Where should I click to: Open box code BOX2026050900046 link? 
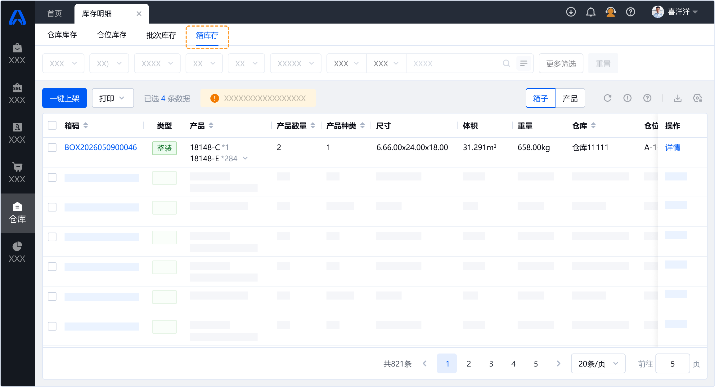[x=101, y=147]
